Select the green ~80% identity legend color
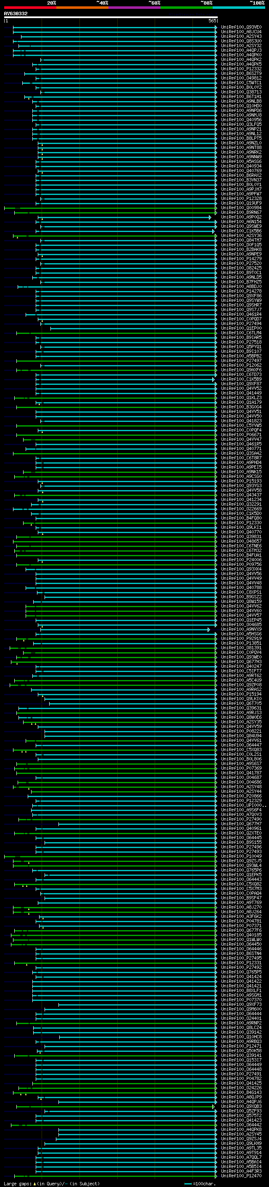This screenshot has height=1187, width=269. click(x=187, y=8)
